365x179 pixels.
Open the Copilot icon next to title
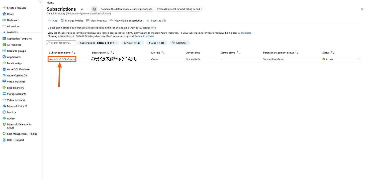(x=94, y=9)
